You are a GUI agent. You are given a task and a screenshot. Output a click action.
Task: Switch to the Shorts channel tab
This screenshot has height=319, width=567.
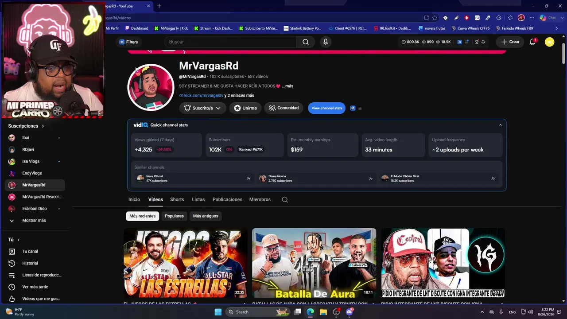coord(177,200)
